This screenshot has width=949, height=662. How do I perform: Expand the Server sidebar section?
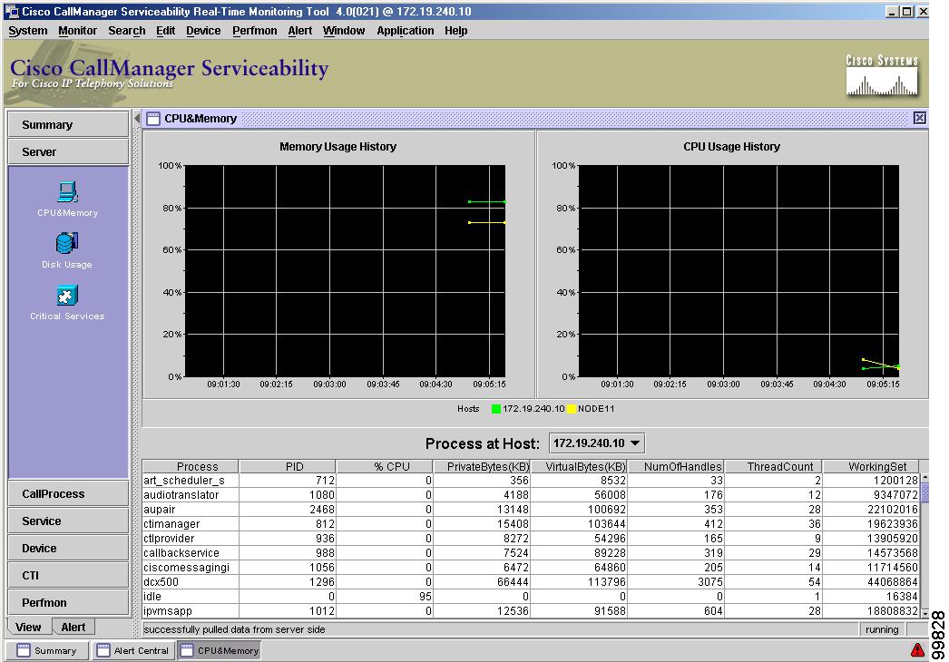pos(68,151)
